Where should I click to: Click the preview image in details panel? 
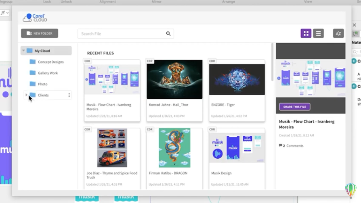[311, 78]
